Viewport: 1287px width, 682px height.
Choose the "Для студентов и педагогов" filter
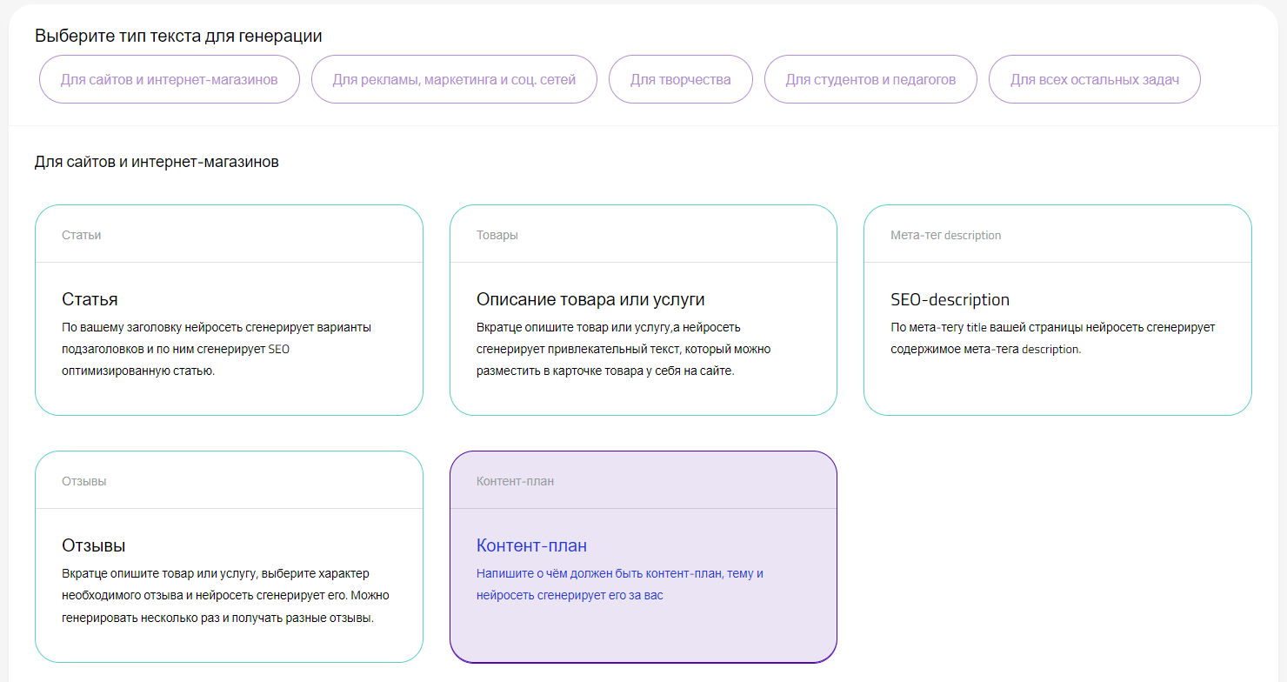870,80
